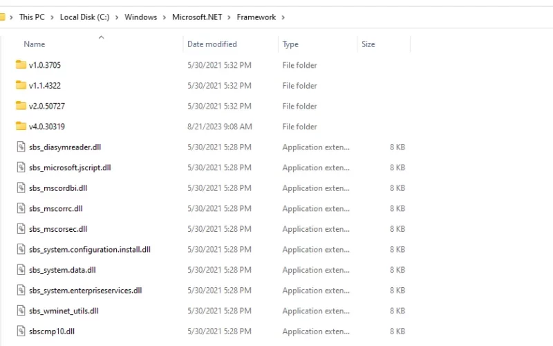Select the sbs_mscordbi.dll file icon
The height and width of the screenshot is (346, 553).
21,188
